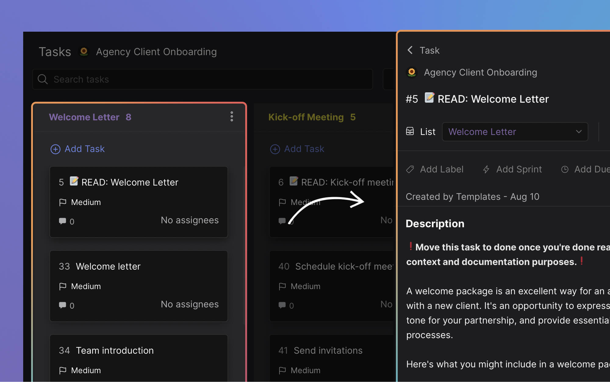Image resolution: width=610 pixels, height=382 pixels.
Task: Click the sunflower emoji beside Agency Client Onboarding
Action: click(84, 51)
